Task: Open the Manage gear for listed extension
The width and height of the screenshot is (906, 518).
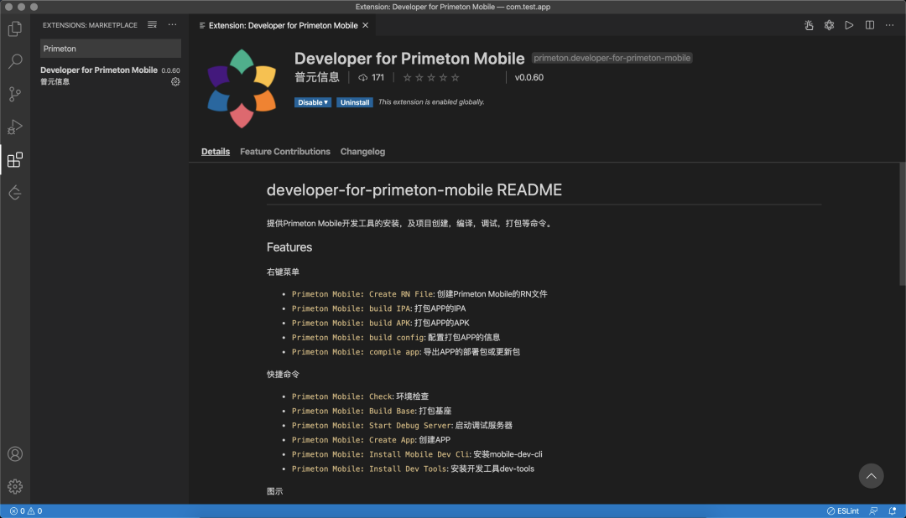Action: [x=175, y=82]
